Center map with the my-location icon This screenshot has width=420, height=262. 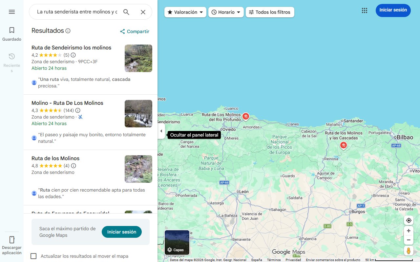409,220
